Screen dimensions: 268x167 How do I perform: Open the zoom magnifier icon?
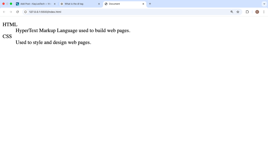click(232, 12)
